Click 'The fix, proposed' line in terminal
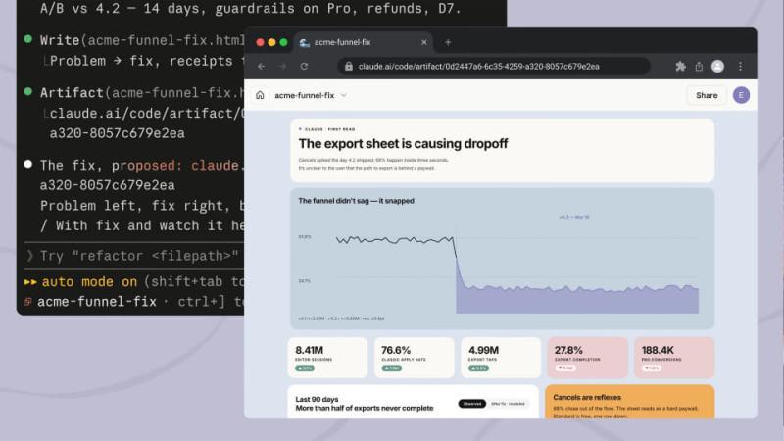This screenshot has width=784, height=441. point(142,165)
